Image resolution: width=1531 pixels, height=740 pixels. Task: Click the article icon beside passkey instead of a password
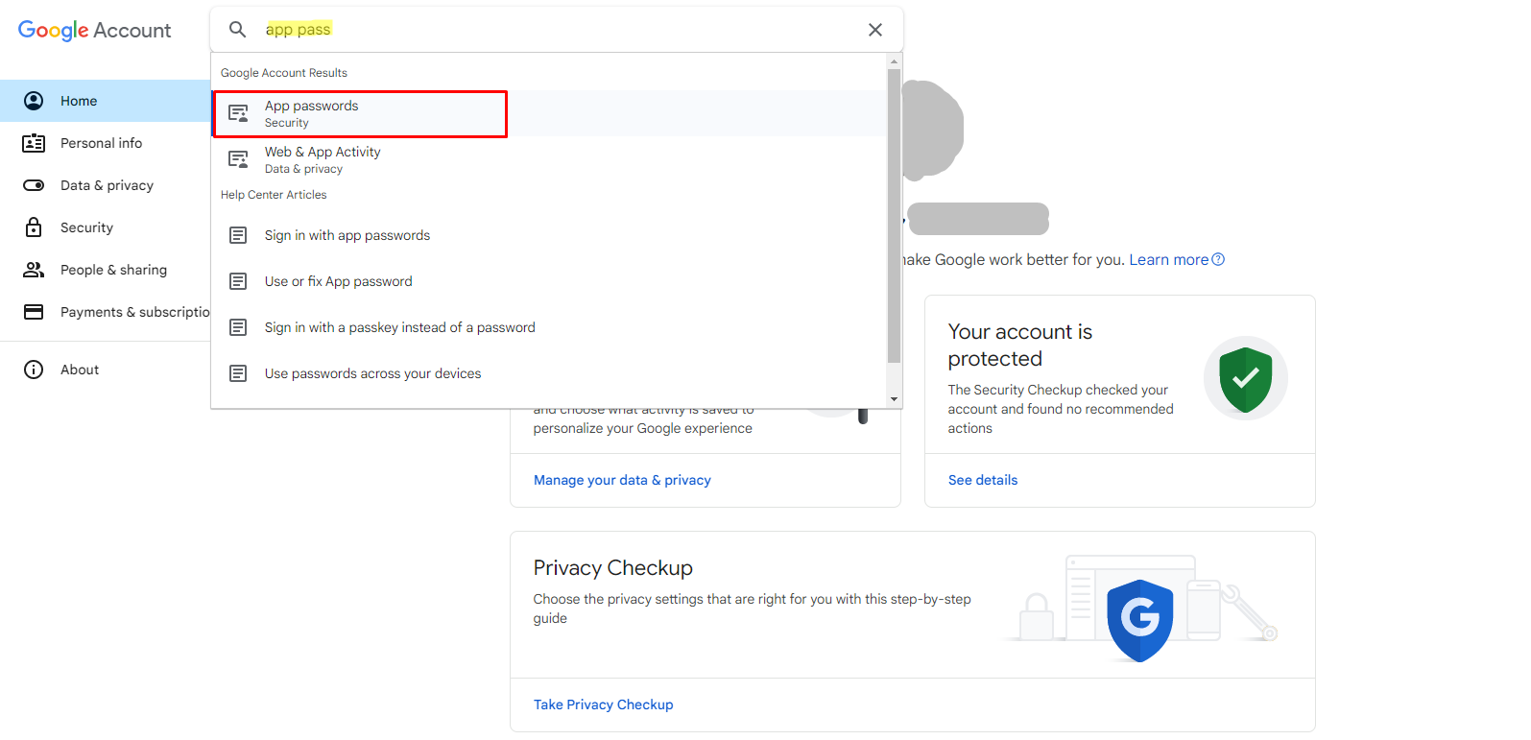point(238,327)
